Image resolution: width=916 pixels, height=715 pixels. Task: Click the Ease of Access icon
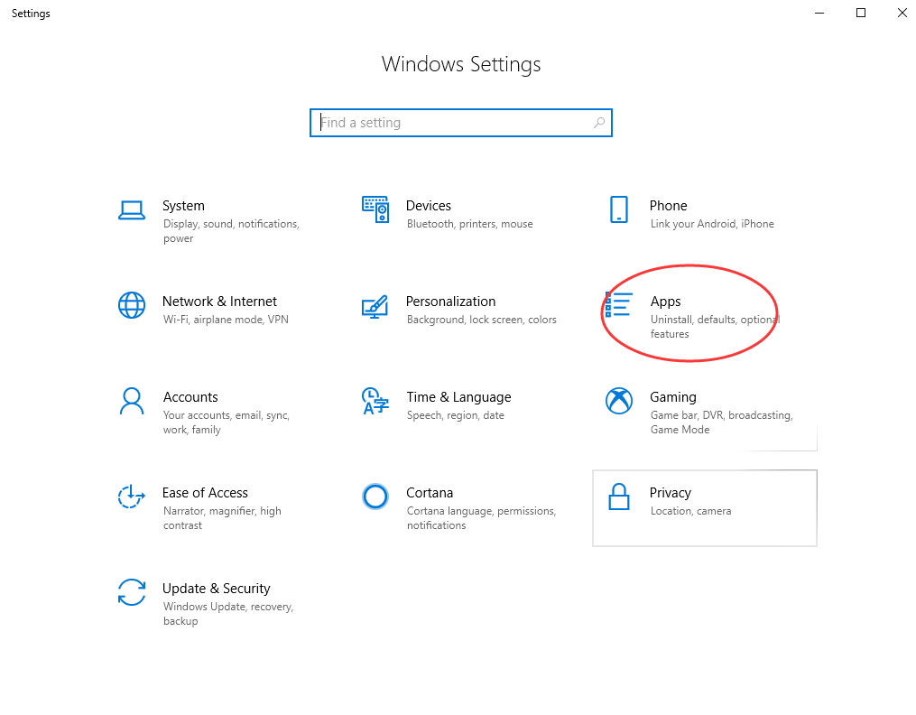pos(132,497)
